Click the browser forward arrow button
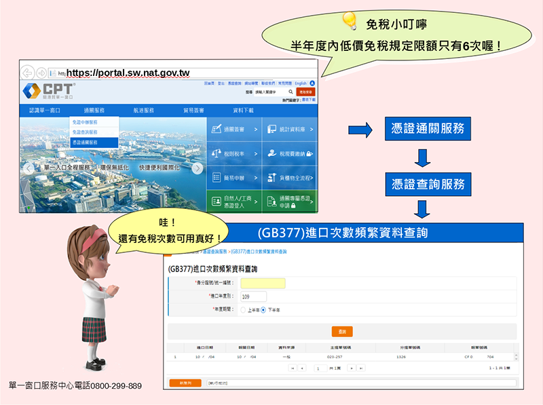The image size is (543, 405). coord(41,72)
